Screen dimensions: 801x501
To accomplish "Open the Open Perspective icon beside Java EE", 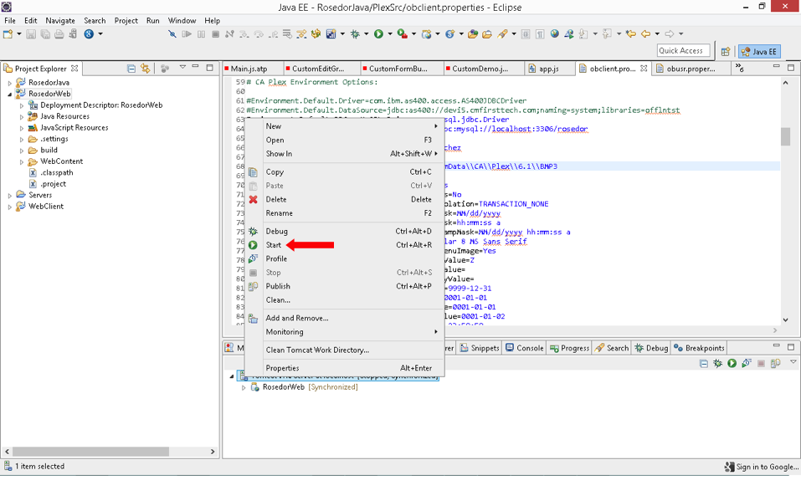I will (x=726, y=51).
